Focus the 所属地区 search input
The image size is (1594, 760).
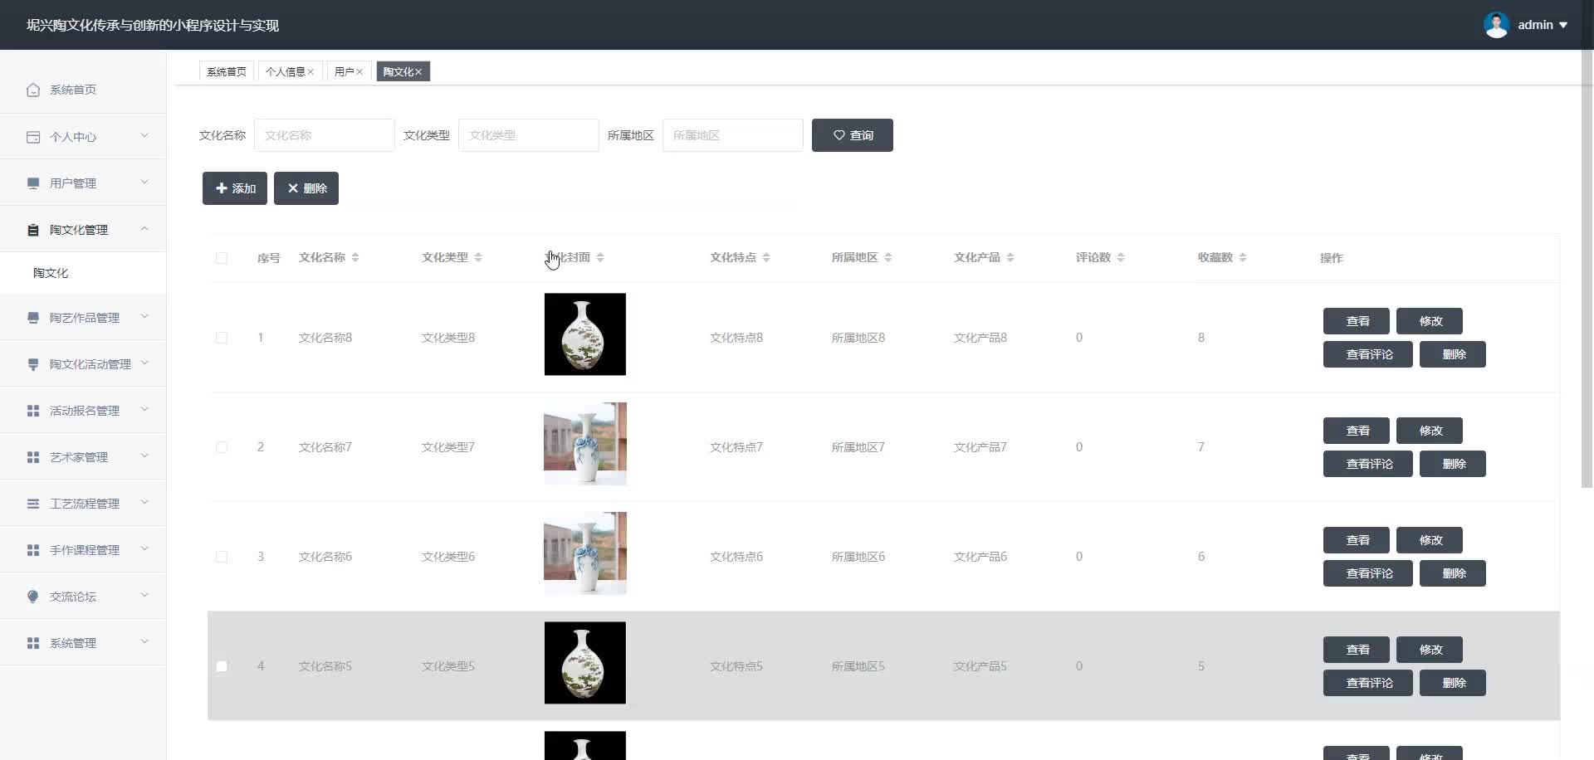click(x=733, y=135)
